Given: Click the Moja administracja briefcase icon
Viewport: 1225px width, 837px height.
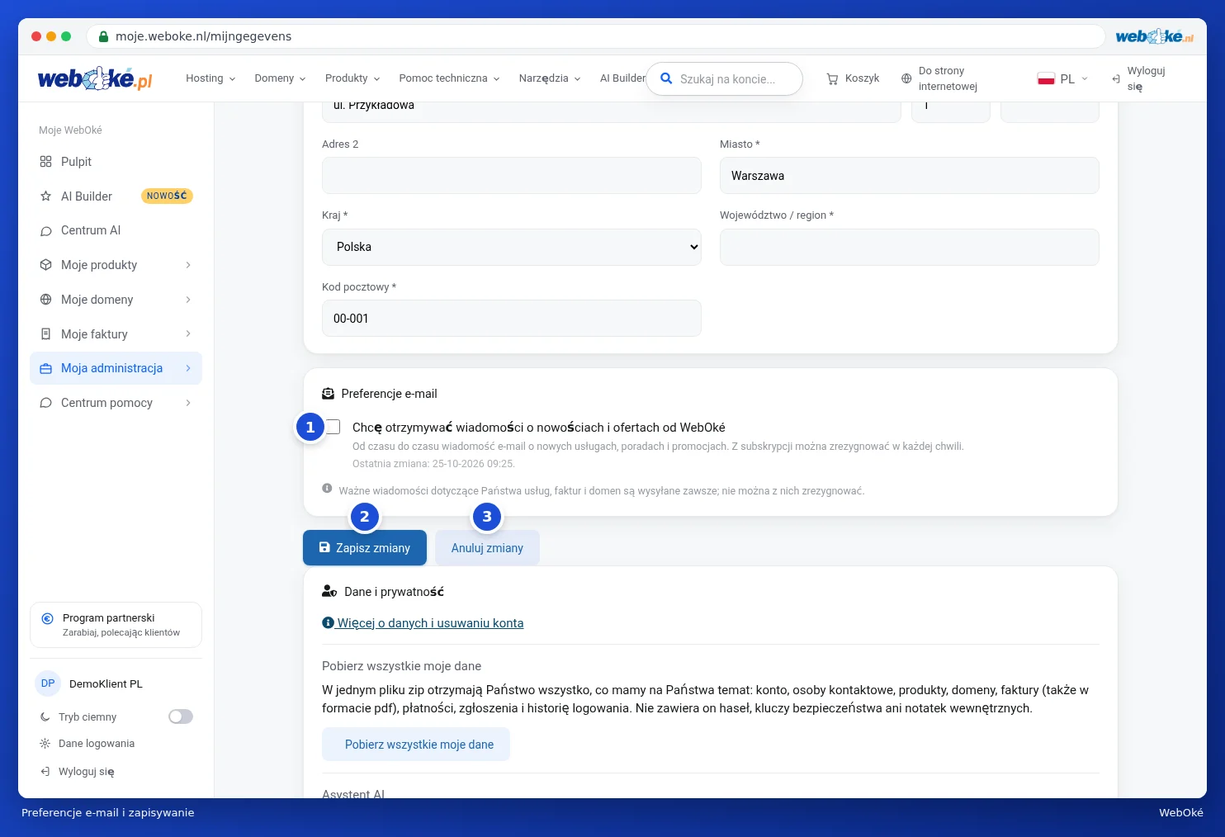Looking at the screenshot, I should (x=45, y=368).
